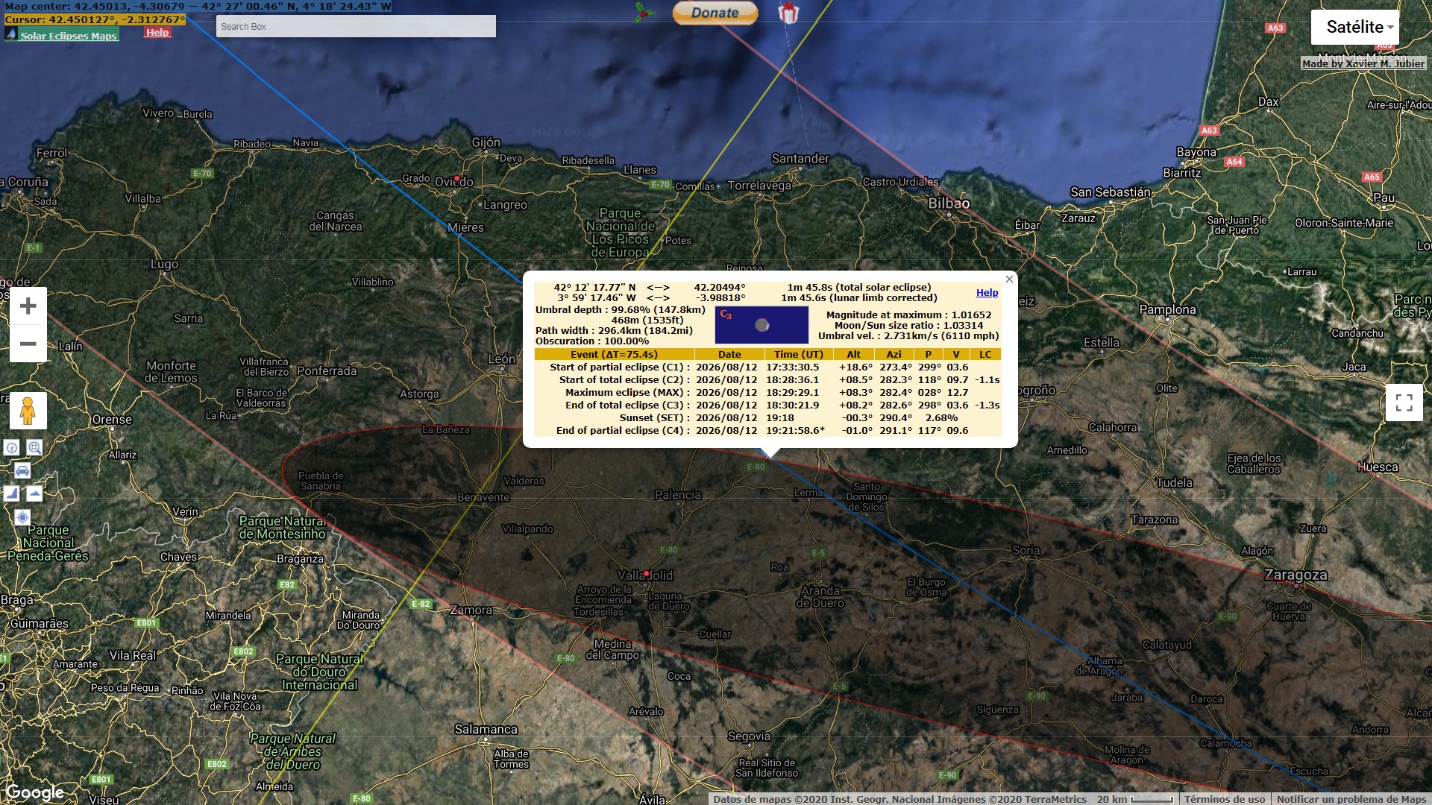Click the Path width 296.4km text
This screenshot has height=805, width=1432.
614,330
